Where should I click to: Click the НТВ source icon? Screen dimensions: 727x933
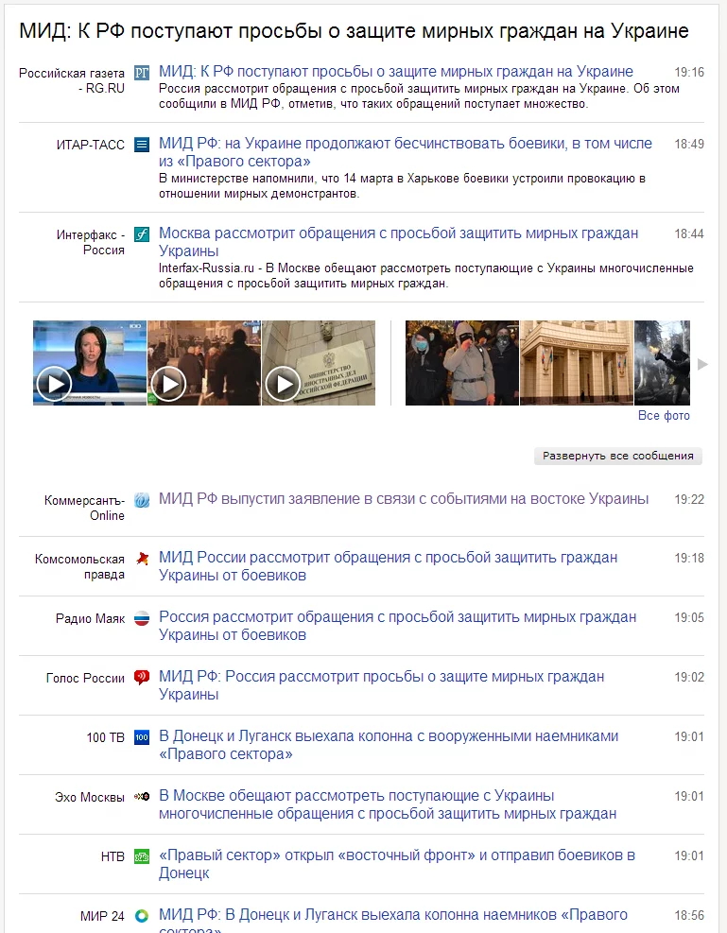pyautogui.click(x=142, y=856)
